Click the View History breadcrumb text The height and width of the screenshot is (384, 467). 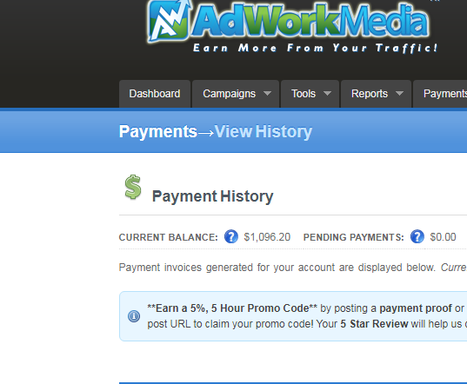[x=264, y=131]
